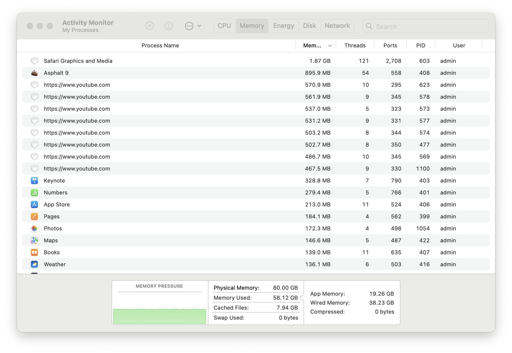Click the green Numbers app icon
This screenshot has width=512, height=353.
point(34,193)
